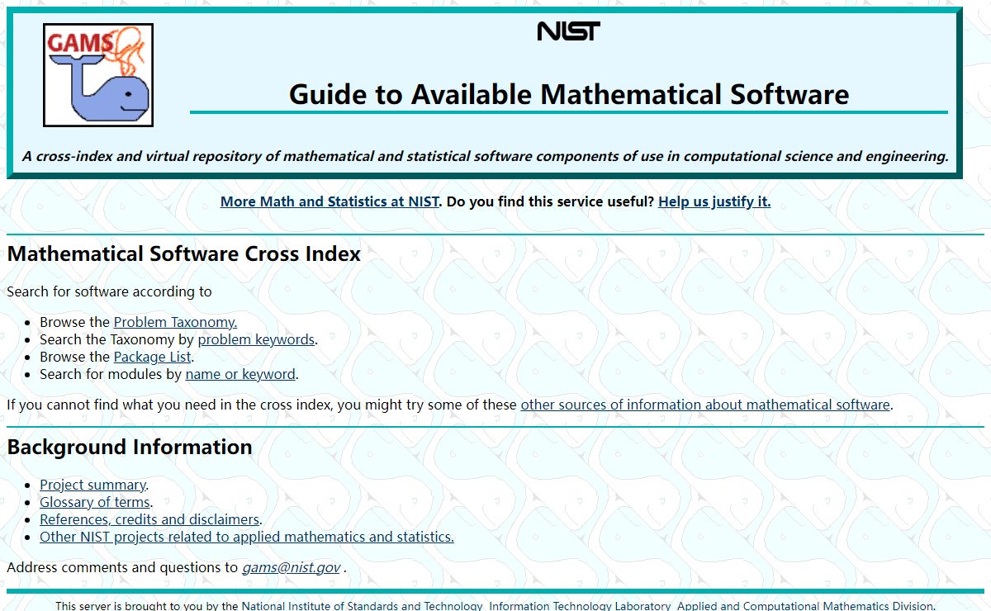Click the gams@nist.gov email link
Viewport: 991px width, 611px height.
tap(291, 567)
